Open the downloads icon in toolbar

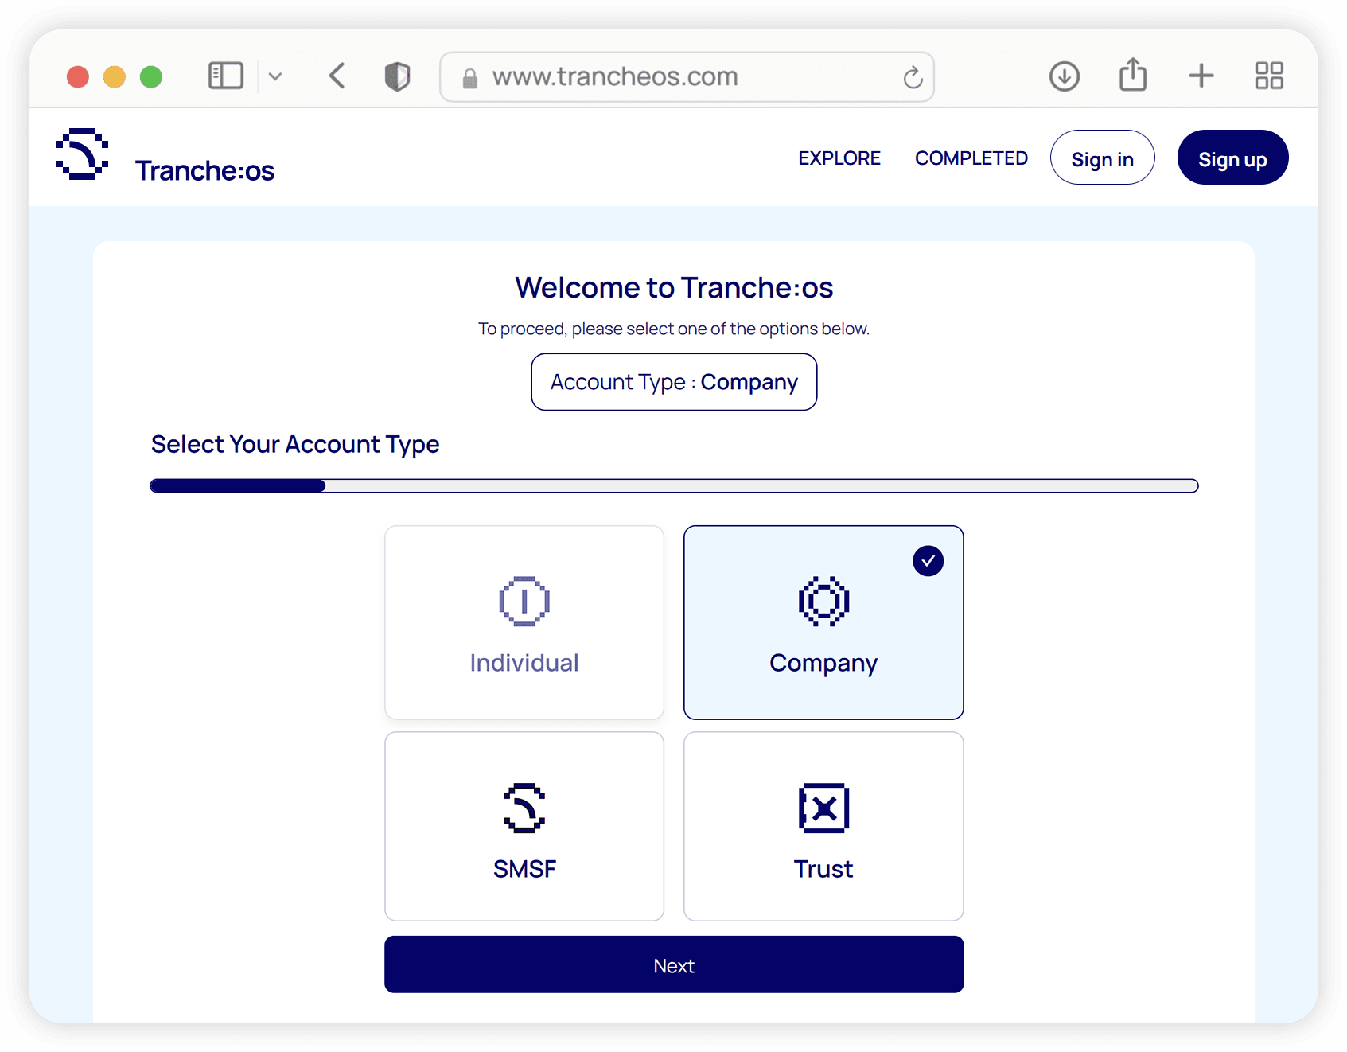[x=1064, y=76]
